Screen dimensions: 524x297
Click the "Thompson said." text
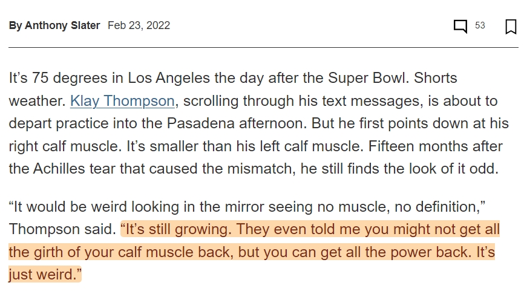pos(62,229)
